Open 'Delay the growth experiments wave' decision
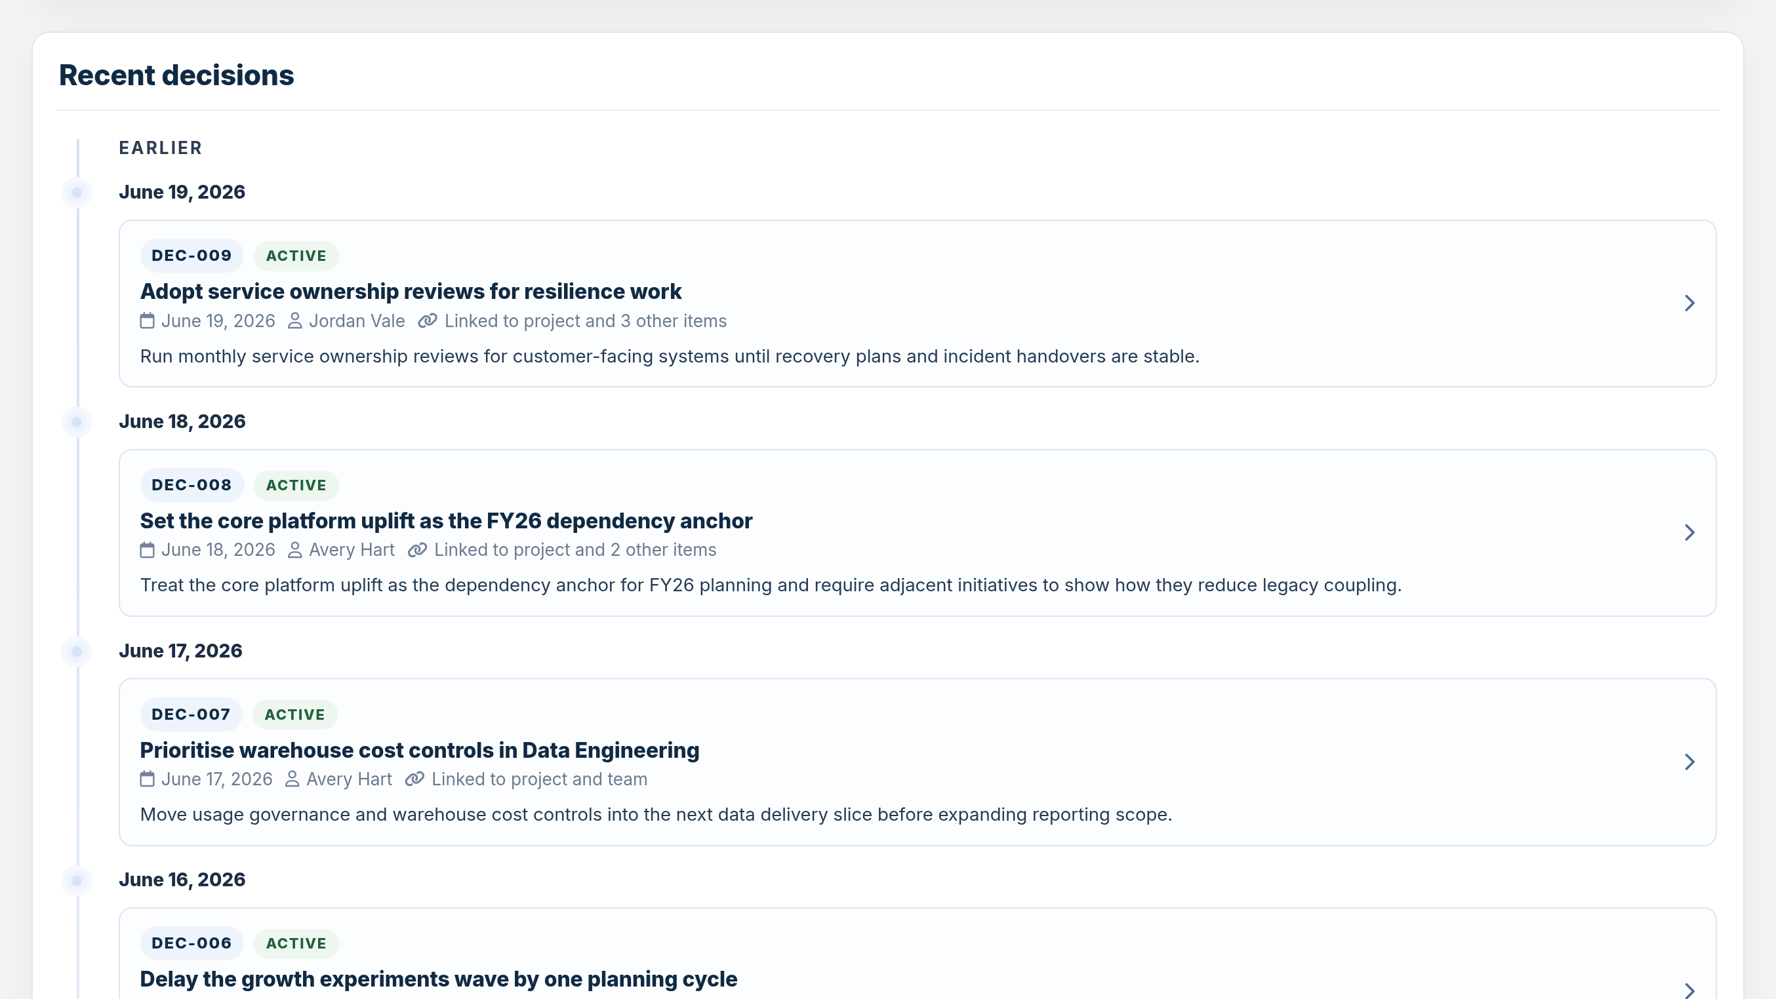This screenshot has height=999, width=1776. pos(439,979)
